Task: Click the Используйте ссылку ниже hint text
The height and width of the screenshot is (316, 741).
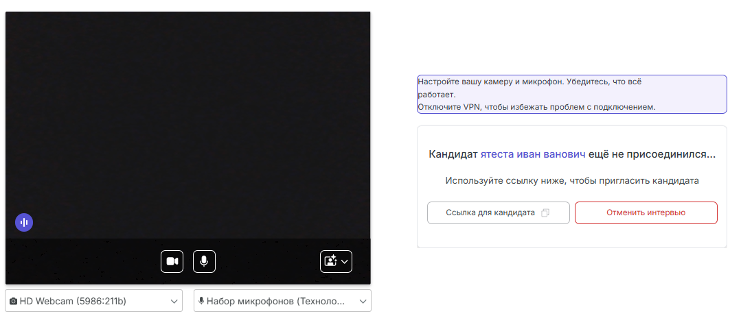Action: coord(571,181)
